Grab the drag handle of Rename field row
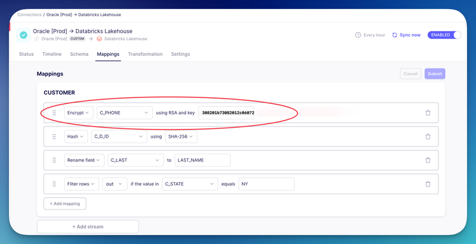Image resolution: width=476 pixels, height=244 pixels. 54,160
